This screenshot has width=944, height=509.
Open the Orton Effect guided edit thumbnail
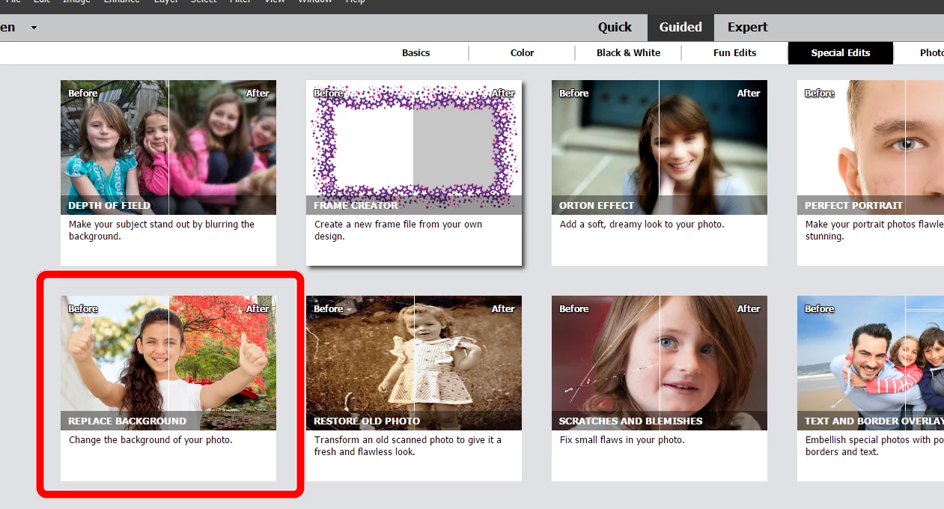click(x=660, y=147)
